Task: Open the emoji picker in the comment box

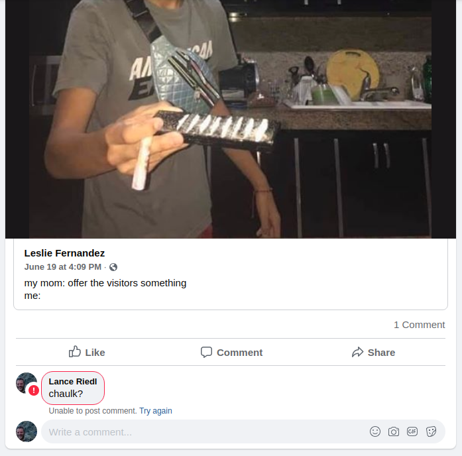Action: coord(375,431)
